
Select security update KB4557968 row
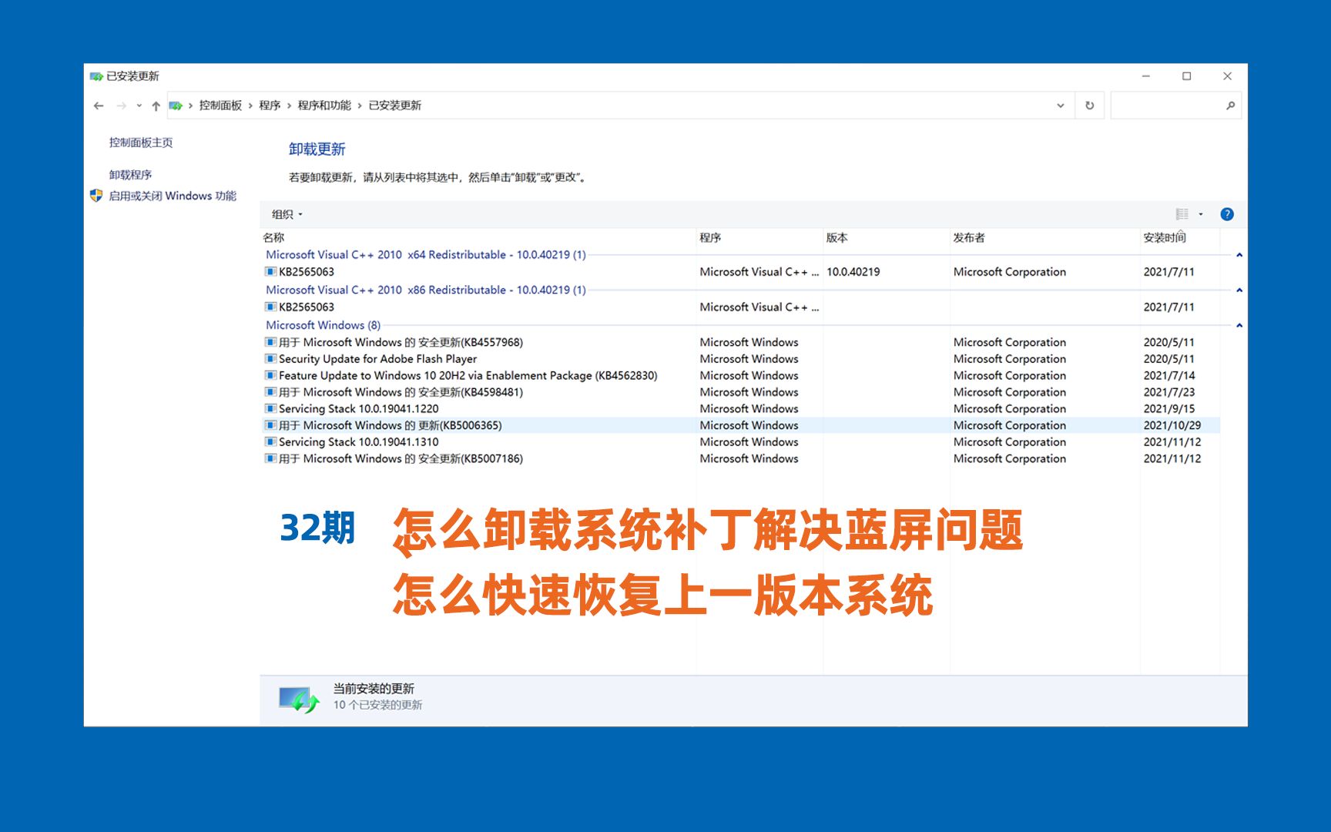[x=741, y=343]
